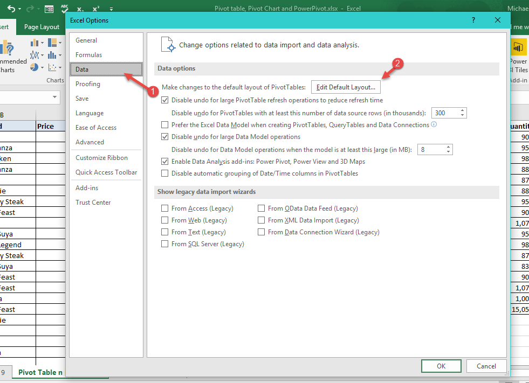Check From Access (Legacy) import wizard
The width and height of the screenshot is (529, 383).
point(165,208)
